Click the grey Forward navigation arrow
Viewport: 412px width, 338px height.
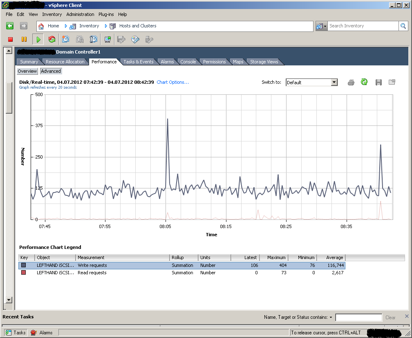point(24,26)
